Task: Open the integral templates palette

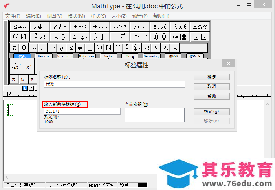Action: pos(100,37)
